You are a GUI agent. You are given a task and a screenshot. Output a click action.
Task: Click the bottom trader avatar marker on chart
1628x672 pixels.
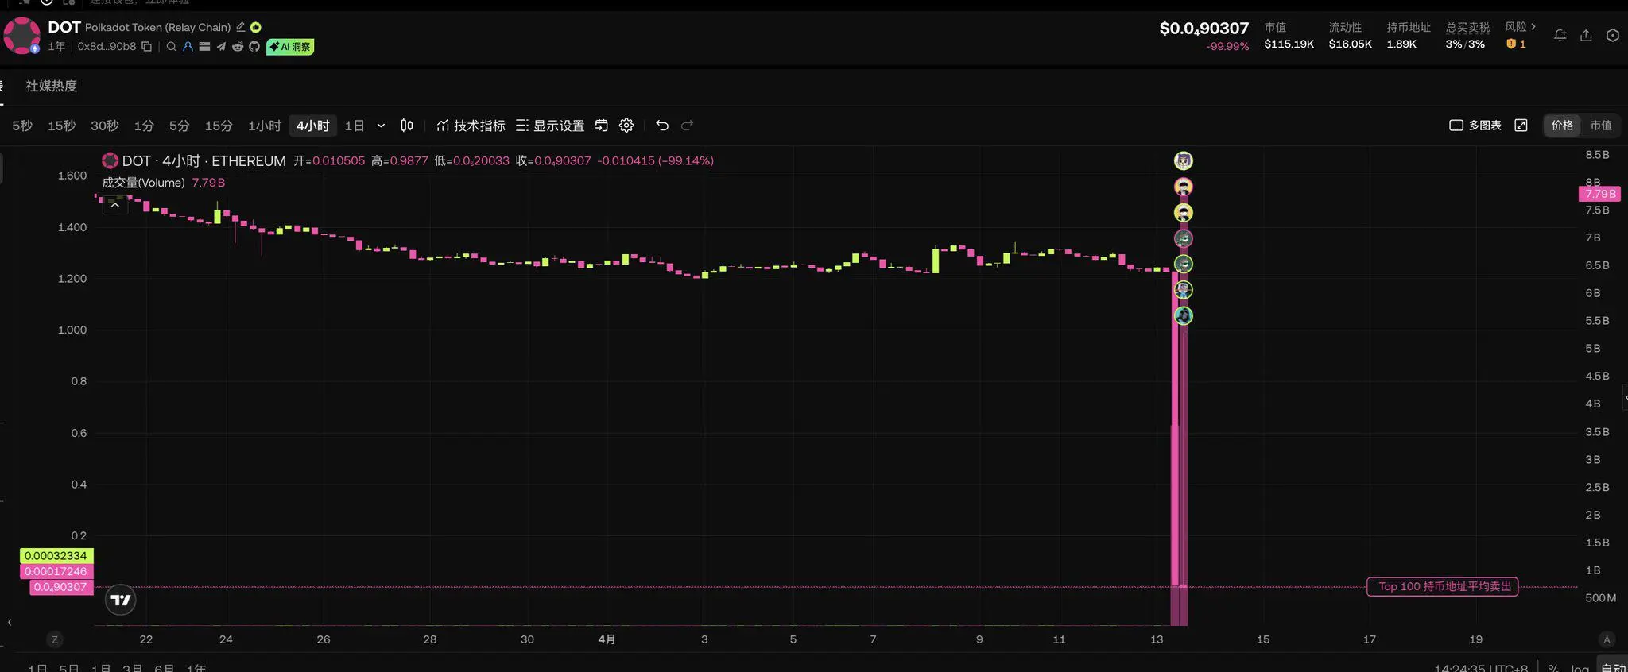coord(1184,315)
